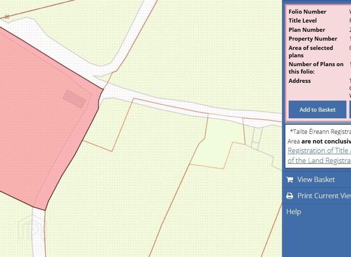Open the Help section
The width and height of the screenshot is (351, 257).
[294, 212]
